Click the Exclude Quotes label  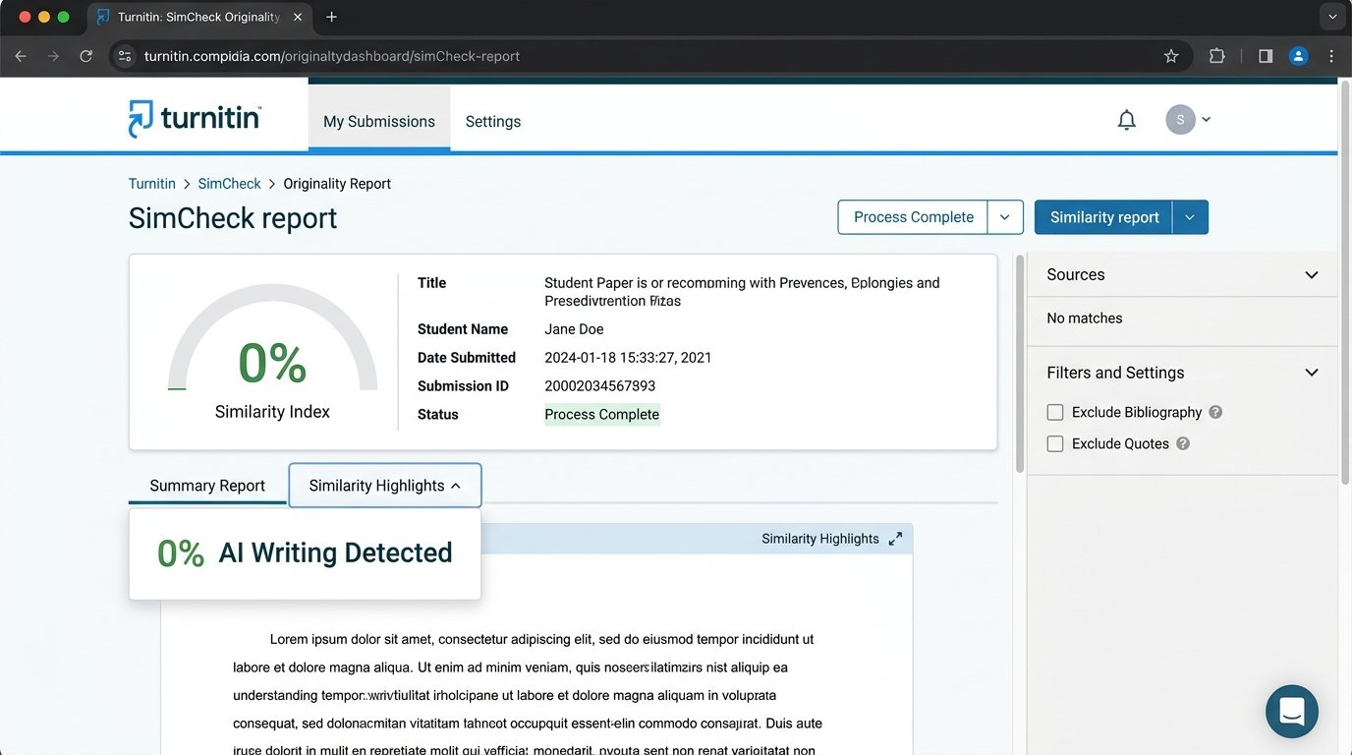(1120, 443)
